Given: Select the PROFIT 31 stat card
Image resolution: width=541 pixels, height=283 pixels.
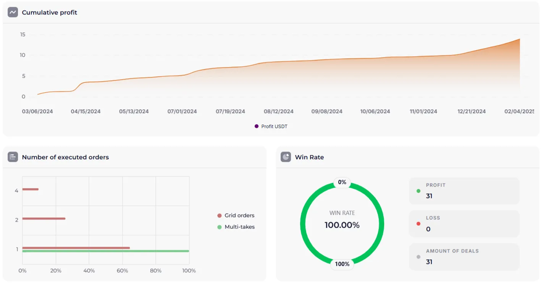Looking at the screenshot, I should click(x=464, y=191).
